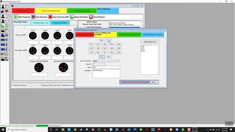Click the brain and heart sidebar icon
Viewport: 235px width, 132px height.
pos(4,11)
